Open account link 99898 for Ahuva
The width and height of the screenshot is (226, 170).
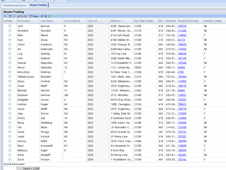[x=181, y=68]
